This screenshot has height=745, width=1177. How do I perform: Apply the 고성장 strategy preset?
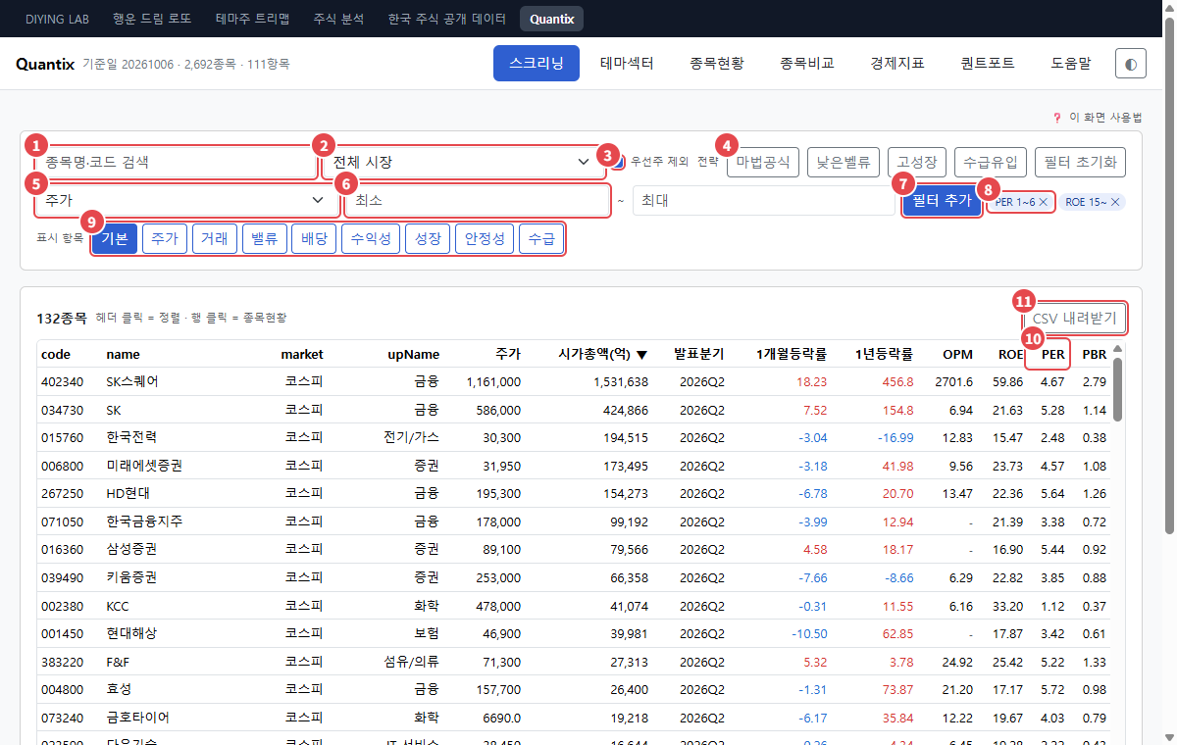[917, 162]
